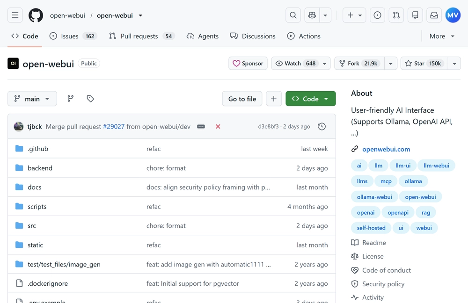Switch to the Issues tab

point(73,36)
